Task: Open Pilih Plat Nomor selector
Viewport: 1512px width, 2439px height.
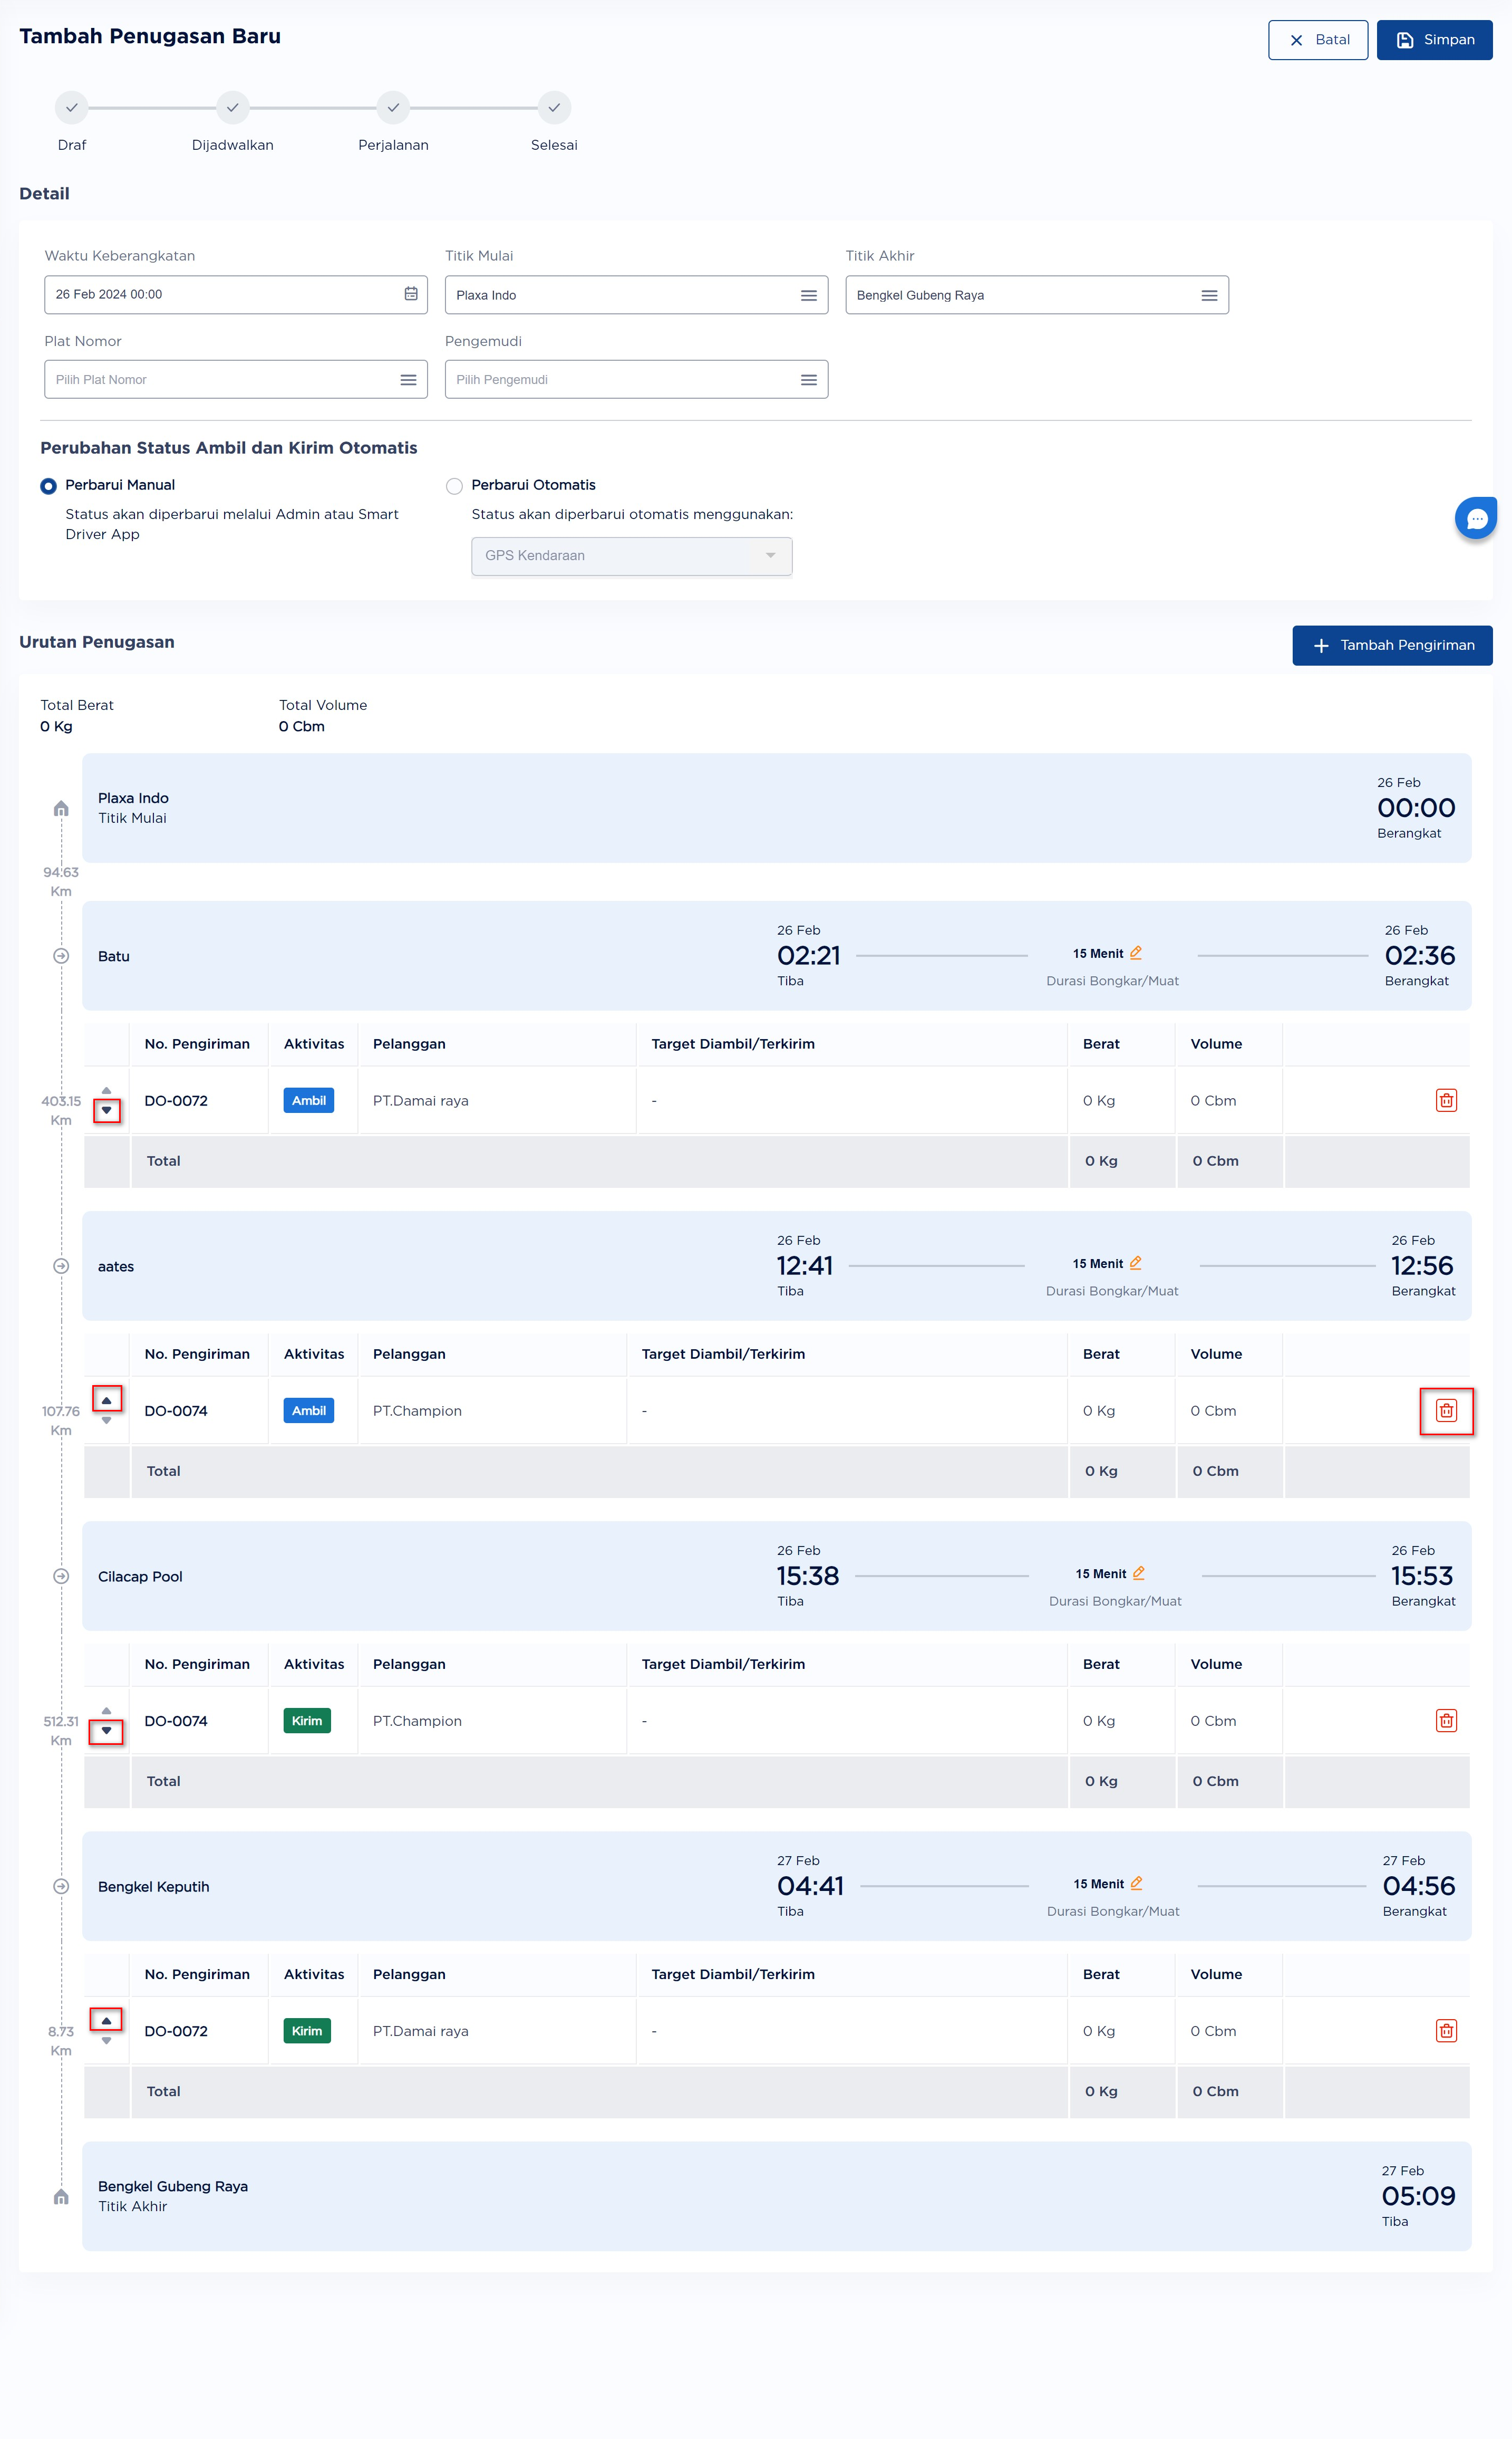Action: [236, 380]
